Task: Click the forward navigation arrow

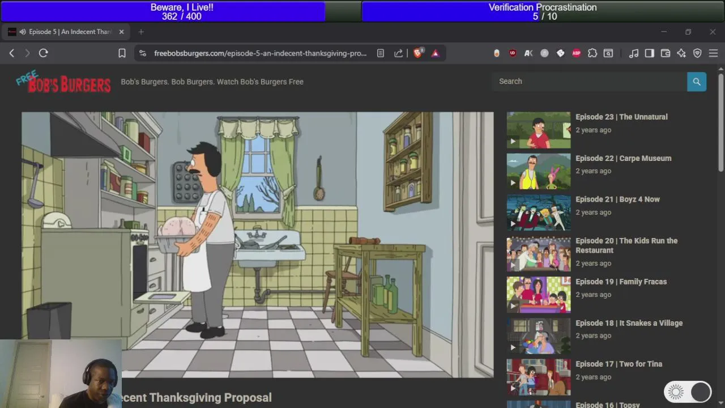Action: pyautogui.click(x=27, y=53)
